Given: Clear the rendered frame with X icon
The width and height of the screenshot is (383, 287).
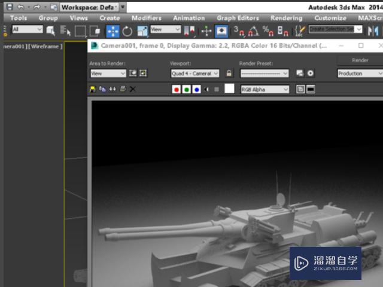Looking at the screenshot, I should pyautogui.click(x=133, y=89).
